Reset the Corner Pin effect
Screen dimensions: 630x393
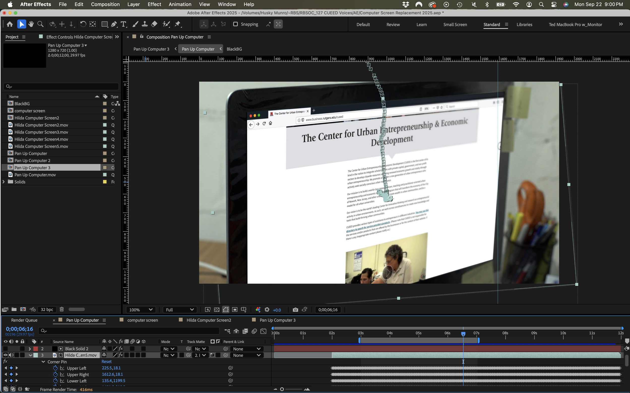(x=106, y=362)
